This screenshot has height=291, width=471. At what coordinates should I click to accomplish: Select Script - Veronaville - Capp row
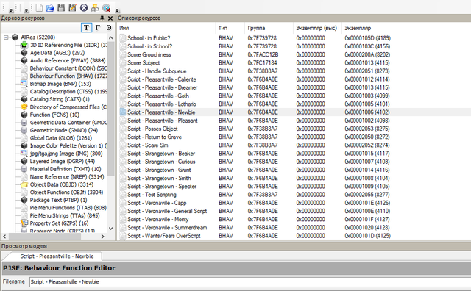pyautogui.click(x=294, y=203)
